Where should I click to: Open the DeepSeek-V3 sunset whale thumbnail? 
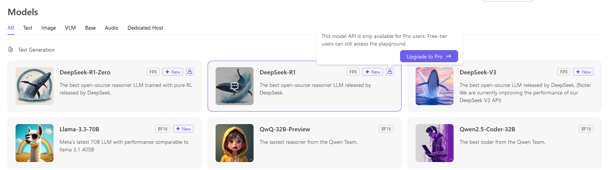tap(435, 86)
